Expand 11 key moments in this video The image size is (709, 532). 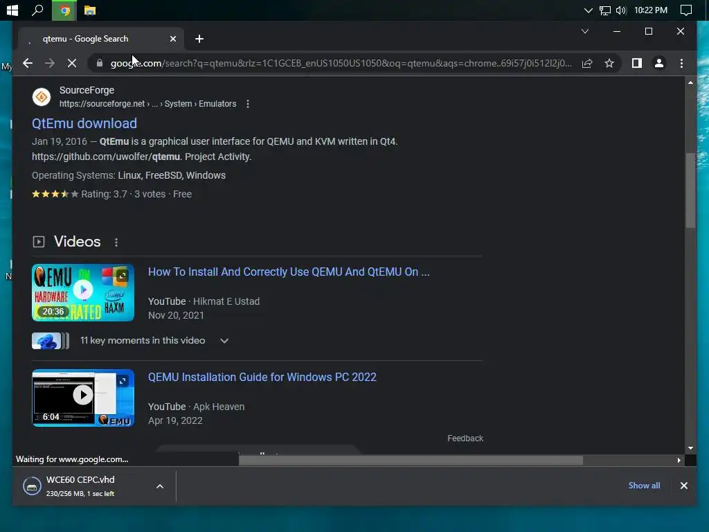tap(224, 341)
